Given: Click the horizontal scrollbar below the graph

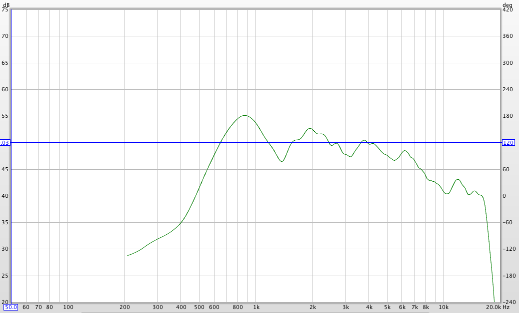Looking at the screenshot, I should tap(255, 312).
